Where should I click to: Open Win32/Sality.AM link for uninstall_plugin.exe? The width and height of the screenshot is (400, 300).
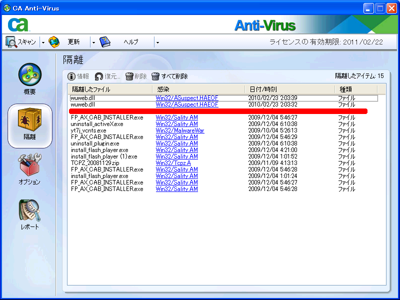click(x=177, y=143)
